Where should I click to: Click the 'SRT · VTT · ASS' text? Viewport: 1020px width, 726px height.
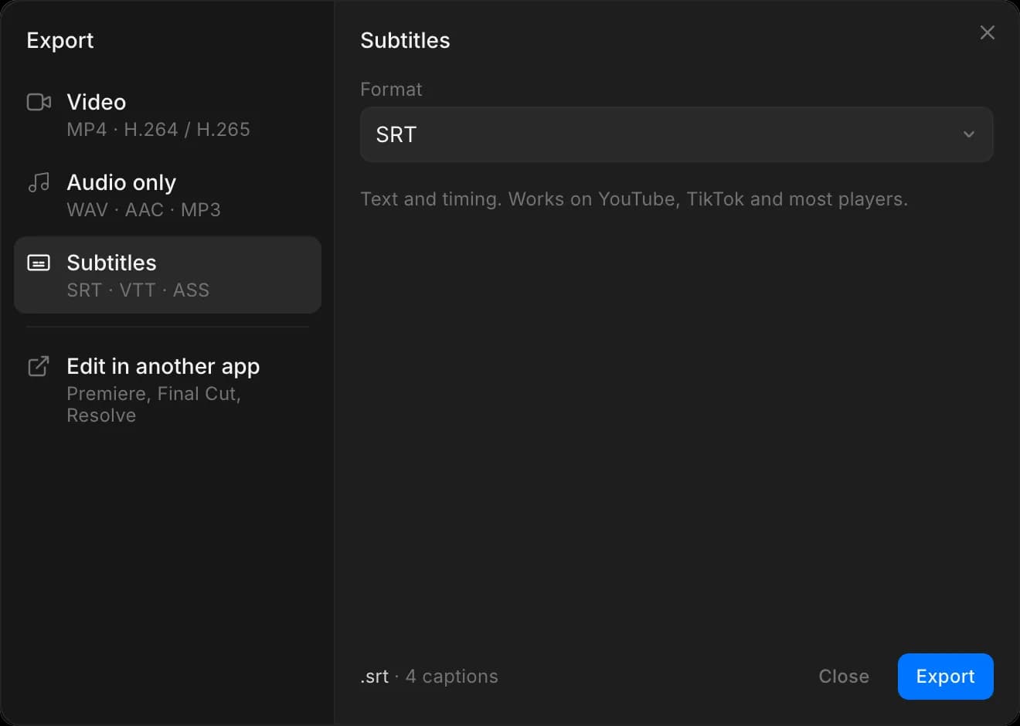[x=138, y=290]
